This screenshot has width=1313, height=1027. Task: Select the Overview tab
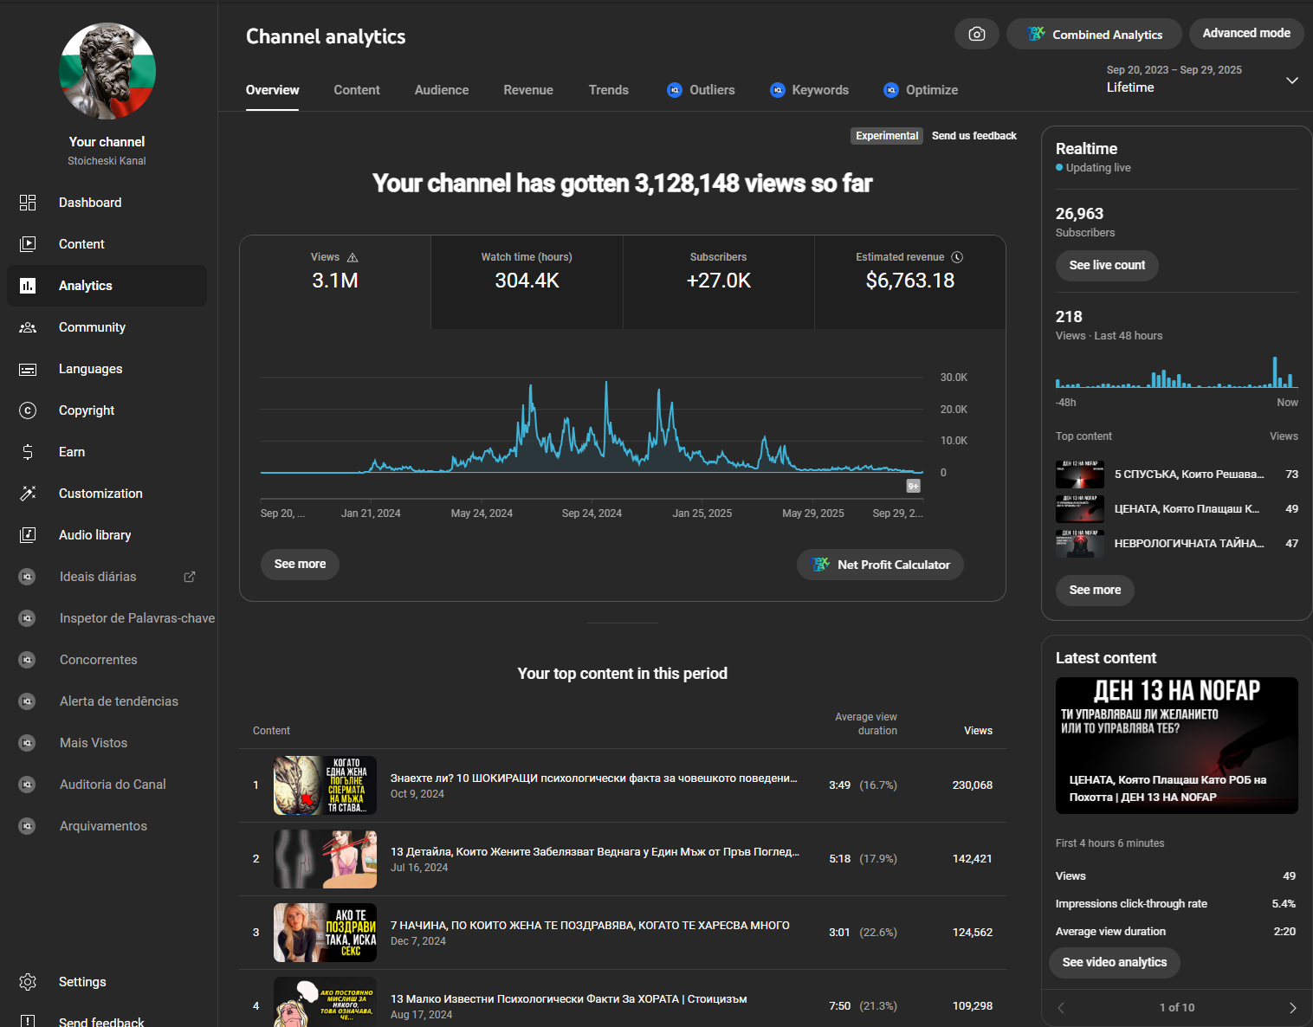point(273,90)
